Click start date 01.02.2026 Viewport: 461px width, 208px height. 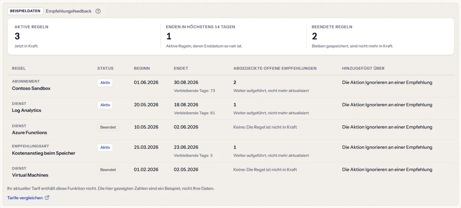pos(146,170)
